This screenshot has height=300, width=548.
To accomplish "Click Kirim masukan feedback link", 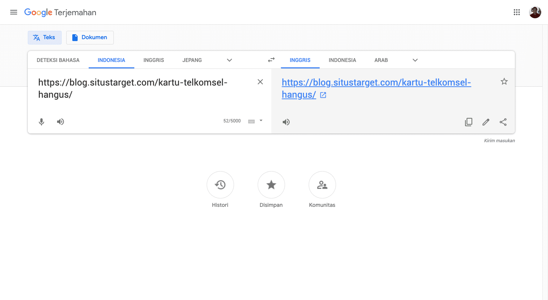I will (x=499, y=141).
